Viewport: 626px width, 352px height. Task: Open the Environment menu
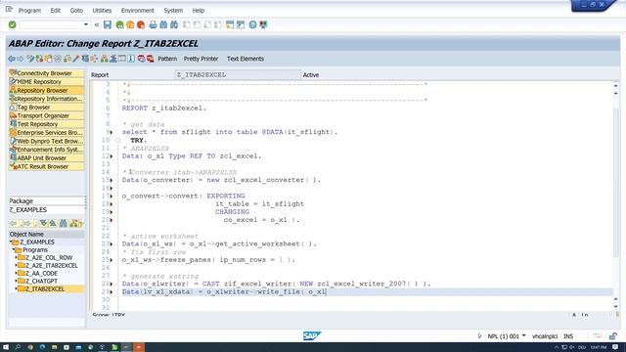[x=137, y=11]
